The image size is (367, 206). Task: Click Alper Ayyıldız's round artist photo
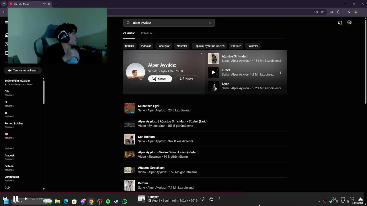[135, 72]
